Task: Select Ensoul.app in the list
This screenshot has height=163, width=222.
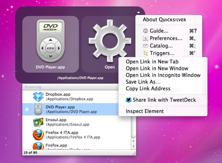Action: pos(77,122)
